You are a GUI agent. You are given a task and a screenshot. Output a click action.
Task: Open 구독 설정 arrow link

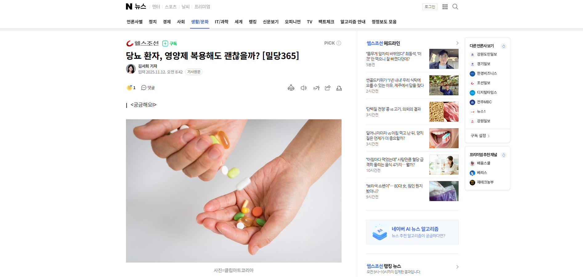click(480, 136)
